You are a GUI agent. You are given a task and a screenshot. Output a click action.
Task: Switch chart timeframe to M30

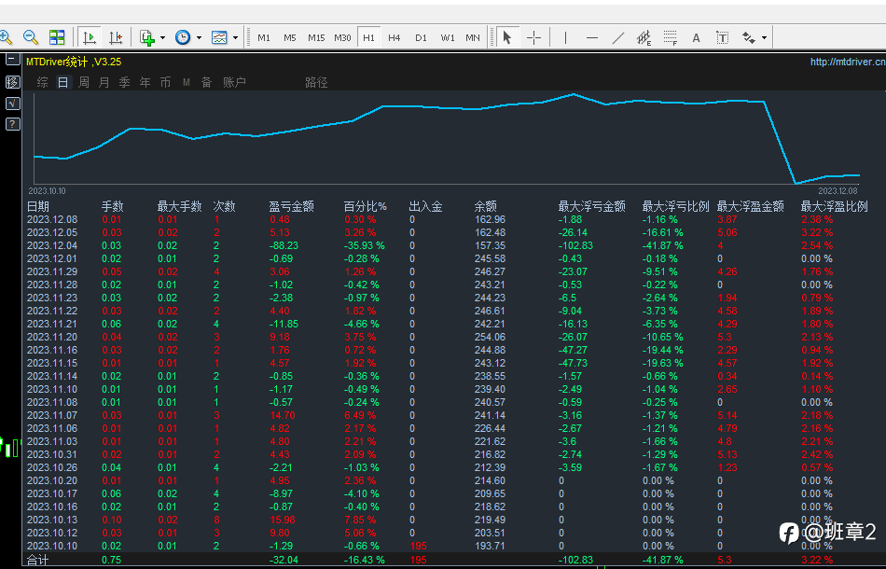pos(342,37)
